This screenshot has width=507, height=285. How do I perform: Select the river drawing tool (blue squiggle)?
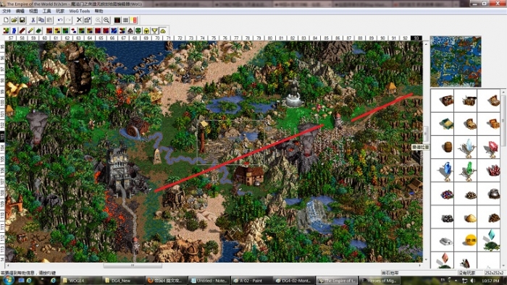tap(14, 30)
